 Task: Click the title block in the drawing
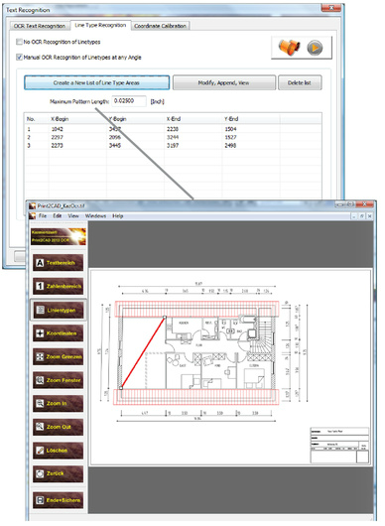tap(339, 446)
